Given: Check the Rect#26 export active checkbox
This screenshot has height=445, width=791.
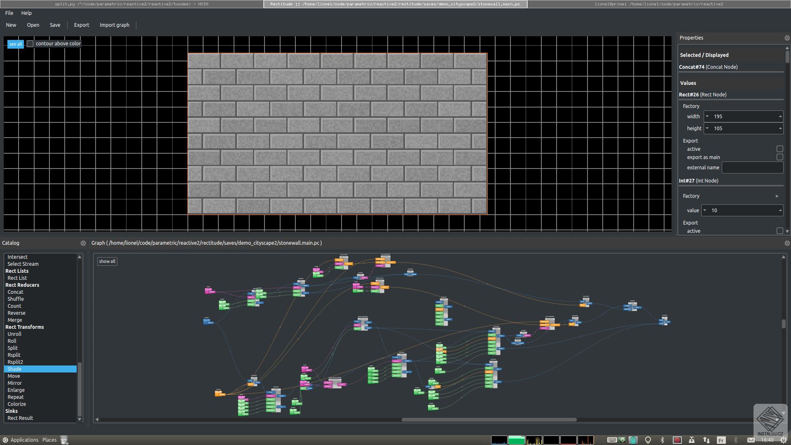Looking at the screenshot, I should [x=779, y=149].
